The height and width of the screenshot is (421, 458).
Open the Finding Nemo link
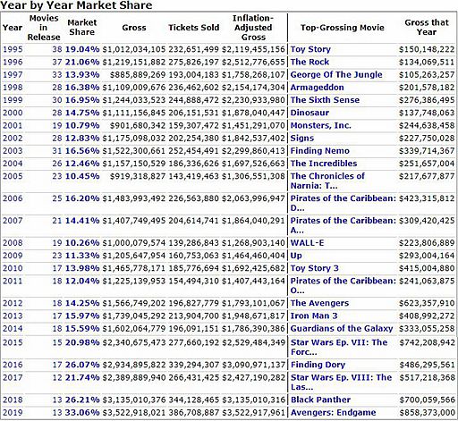click(x=319, y=151)
